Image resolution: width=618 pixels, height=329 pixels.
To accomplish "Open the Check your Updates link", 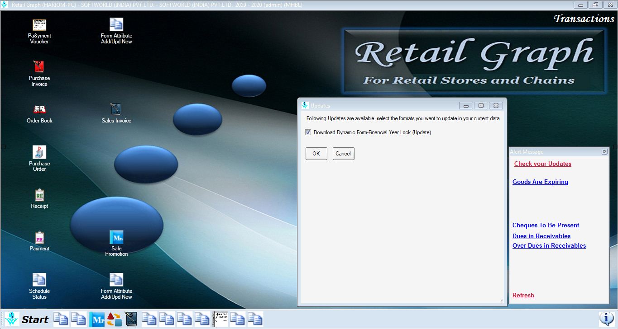I will coord(543,164).
